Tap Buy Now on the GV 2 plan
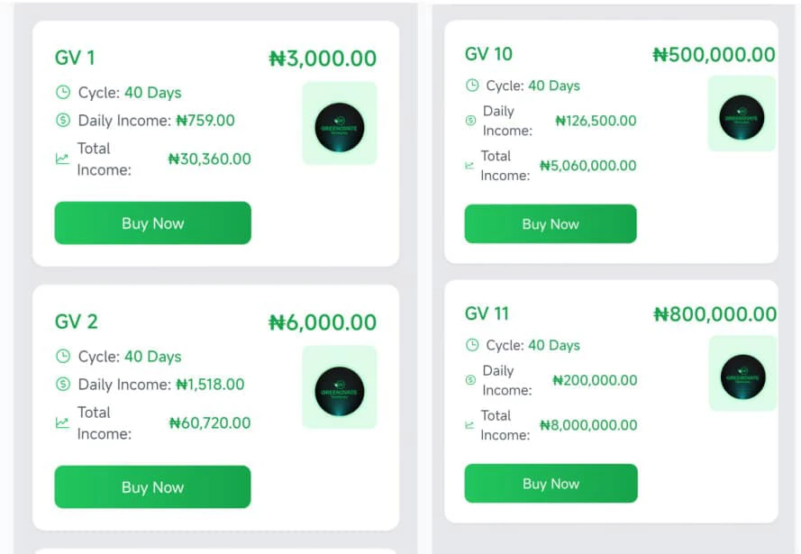801x554 pixels. click(153, 487)
